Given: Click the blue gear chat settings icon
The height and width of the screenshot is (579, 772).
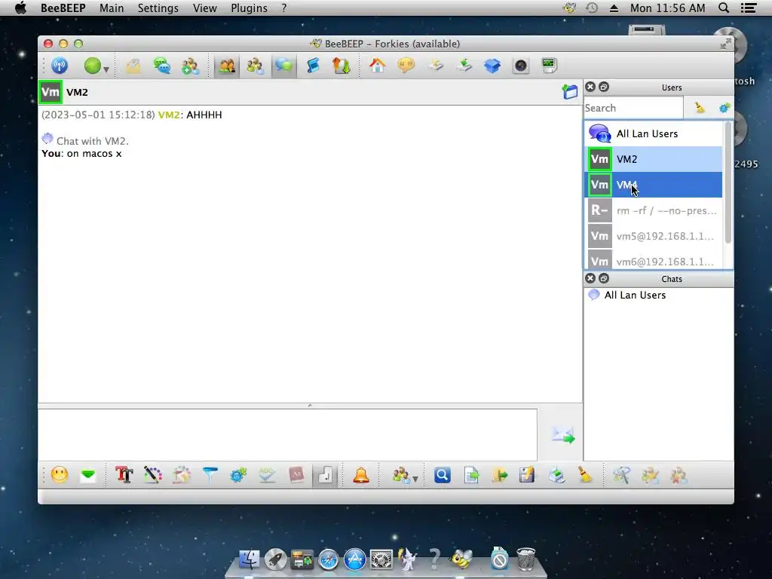Looking at the screenshot, I should [238, 475].
